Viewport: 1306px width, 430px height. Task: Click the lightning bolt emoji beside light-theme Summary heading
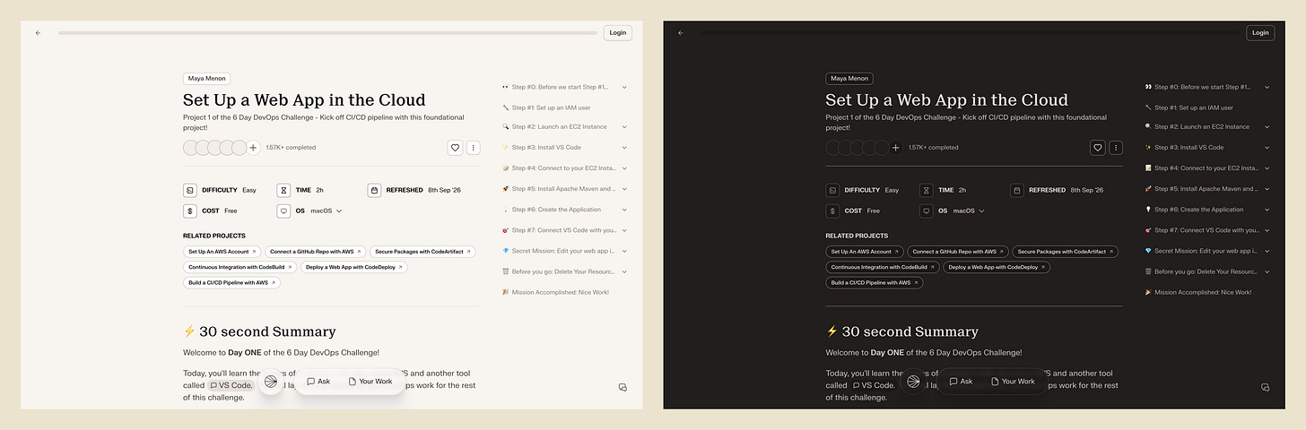click(189, 331)
